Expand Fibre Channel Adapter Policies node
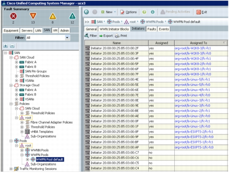 [22, 122]
